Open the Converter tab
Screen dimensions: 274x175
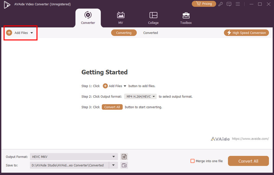[88, 18]
